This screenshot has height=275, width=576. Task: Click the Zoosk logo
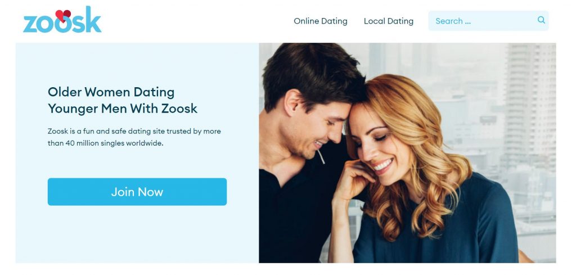(62, 20)
